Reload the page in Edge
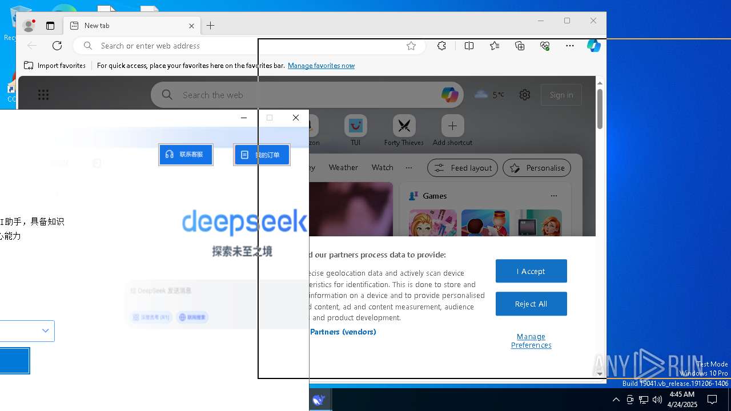 click(57, 46)
